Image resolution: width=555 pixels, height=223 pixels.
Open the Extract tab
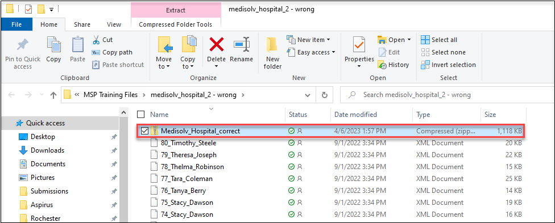tap(176, 10)
